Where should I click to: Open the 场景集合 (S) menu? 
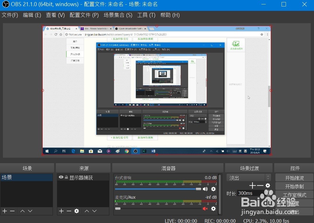(118, 15)
